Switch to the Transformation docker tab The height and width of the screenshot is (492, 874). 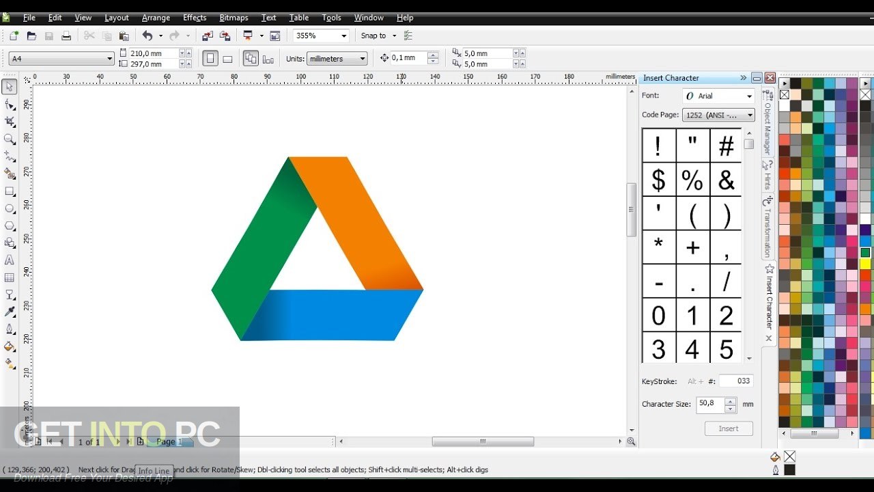tap(767, 227)
